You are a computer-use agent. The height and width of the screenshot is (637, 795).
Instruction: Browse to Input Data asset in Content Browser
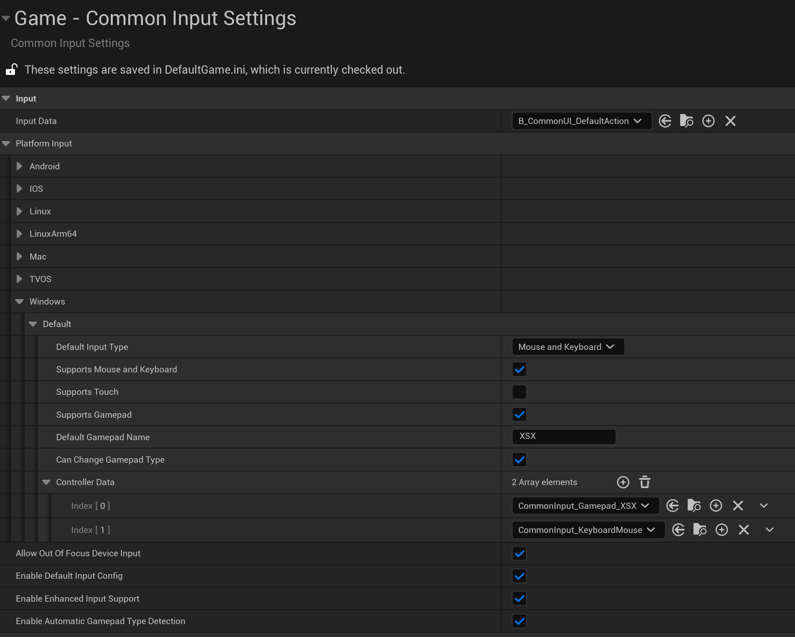pos(686,121)
